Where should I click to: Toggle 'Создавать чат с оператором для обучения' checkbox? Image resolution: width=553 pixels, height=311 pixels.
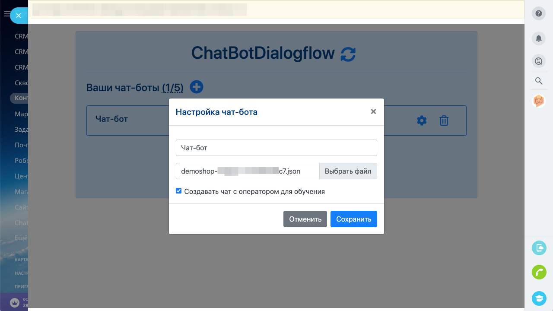(x=179, y=191)
